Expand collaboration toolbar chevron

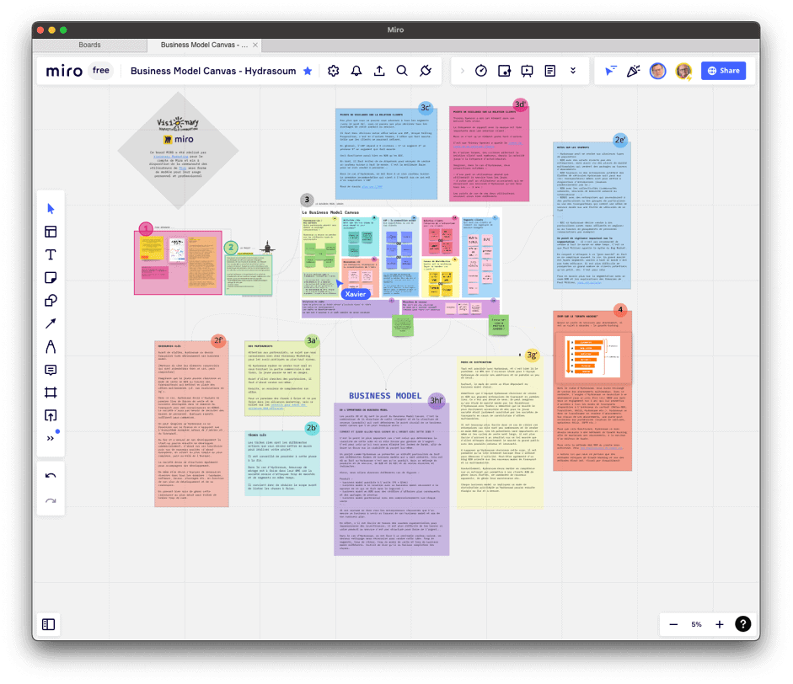[462, 71]
